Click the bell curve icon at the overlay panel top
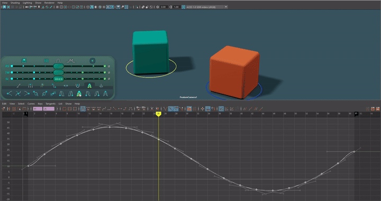This screenshot has height=201, width=381. click(58, 61)
